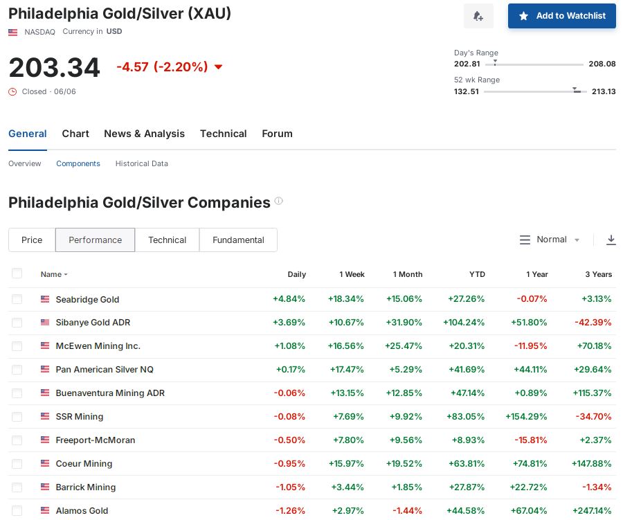
Task: Switch to the Technical tab
Action: coord(223,134)
